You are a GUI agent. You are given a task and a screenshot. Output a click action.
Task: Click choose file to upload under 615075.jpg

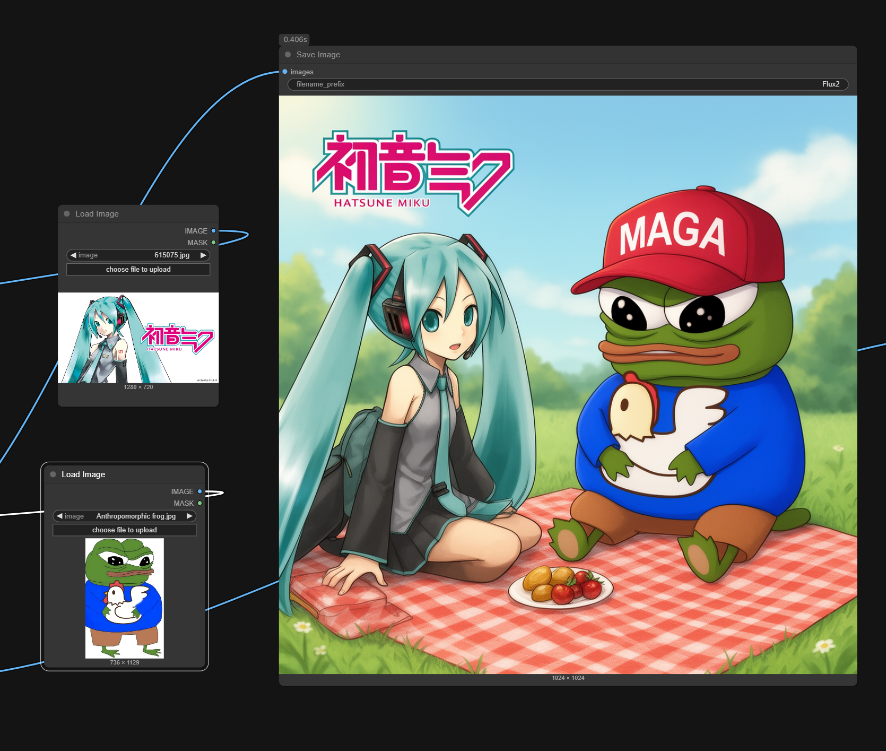pos(138,270)
